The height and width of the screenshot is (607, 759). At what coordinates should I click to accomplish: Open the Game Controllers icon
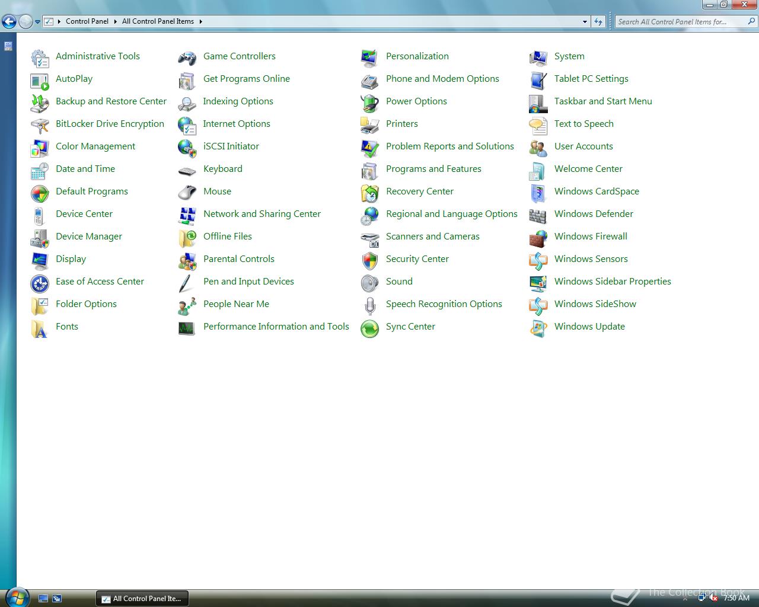pos(187,58)
